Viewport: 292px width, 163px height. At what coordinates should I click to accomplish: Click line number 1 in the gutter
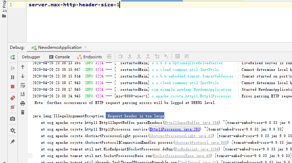coord(11,5)
